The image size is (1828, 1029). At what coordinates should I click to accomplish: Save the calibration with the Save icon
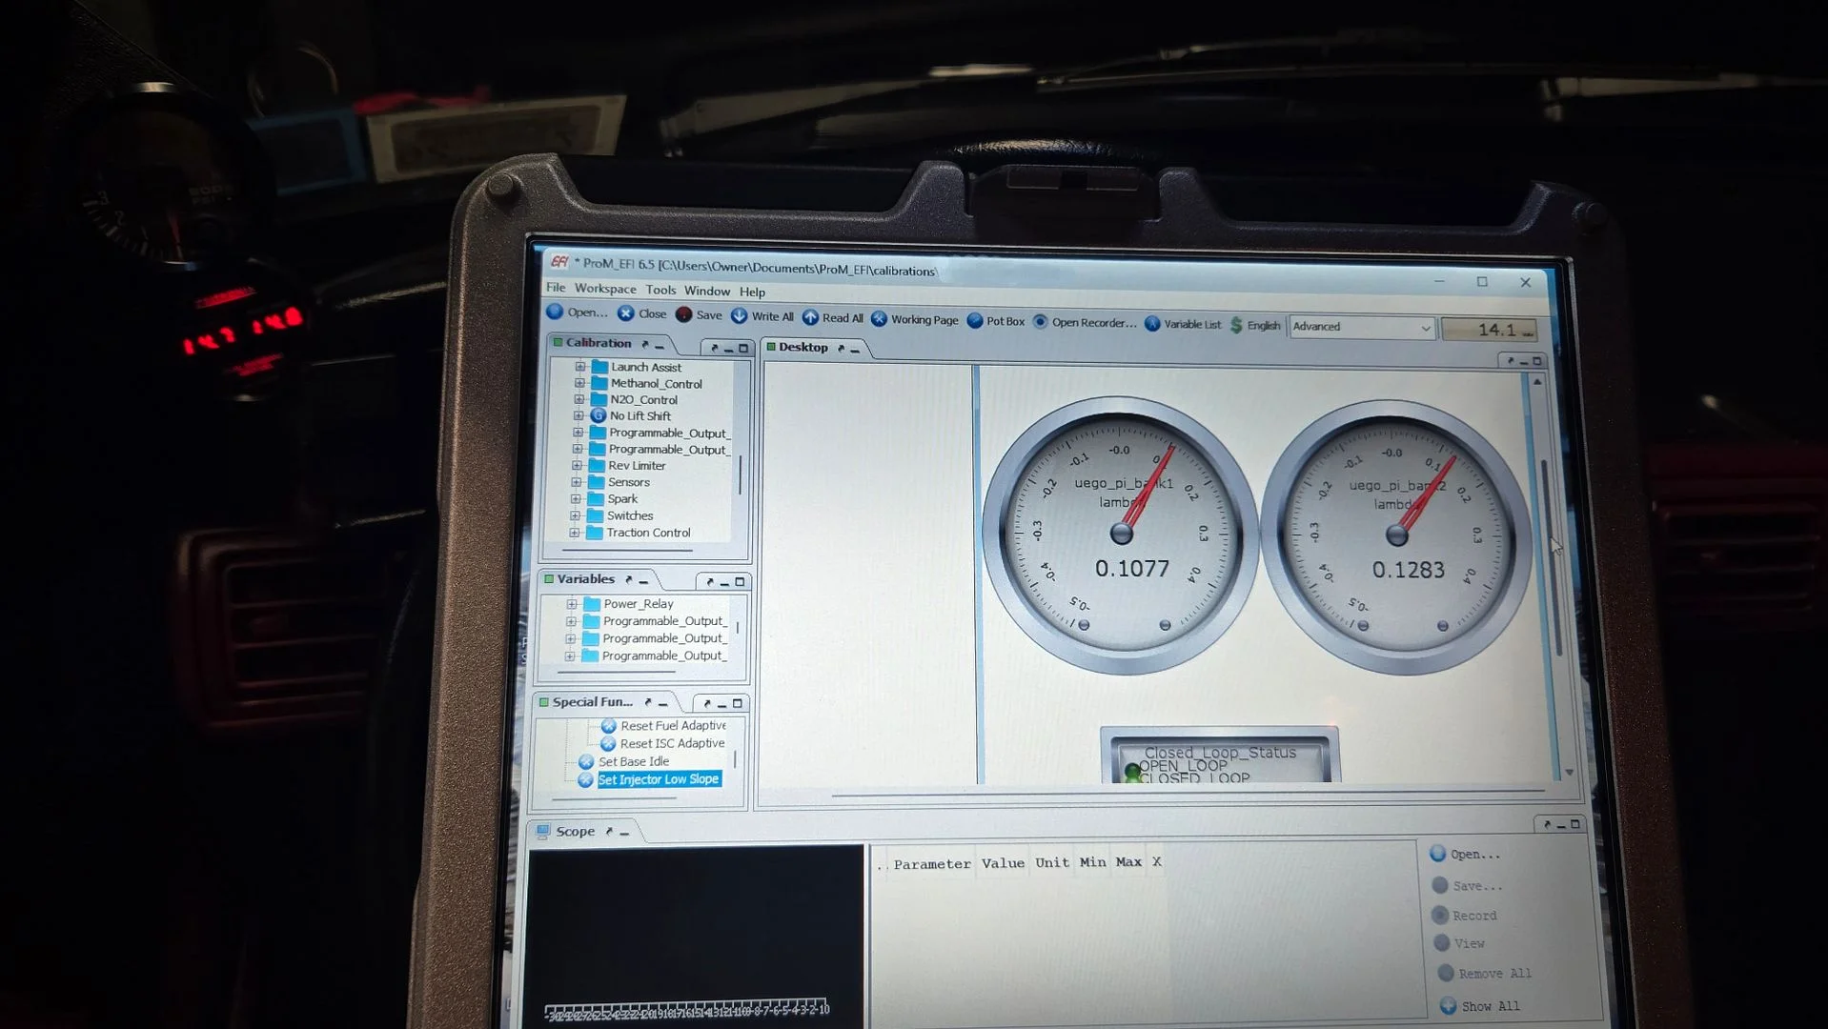pos(683,314)
